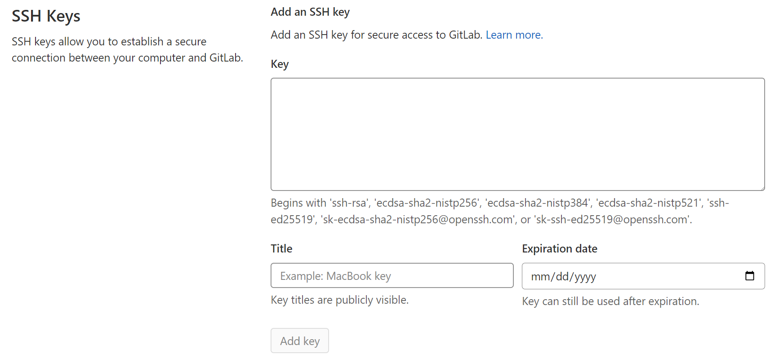Open the Expiration date calendar picker

point(749,276)
